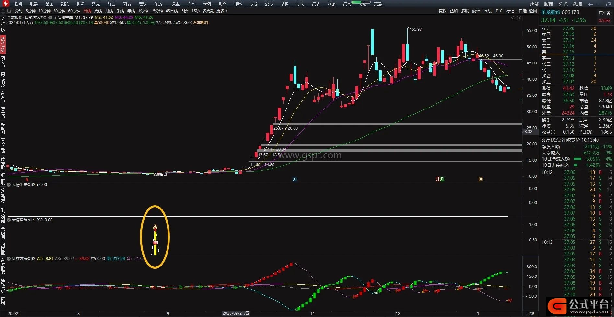Click the 10日净流入额 green bar
The height and width of the screenshot is (317, 614).
pos(577,159)
